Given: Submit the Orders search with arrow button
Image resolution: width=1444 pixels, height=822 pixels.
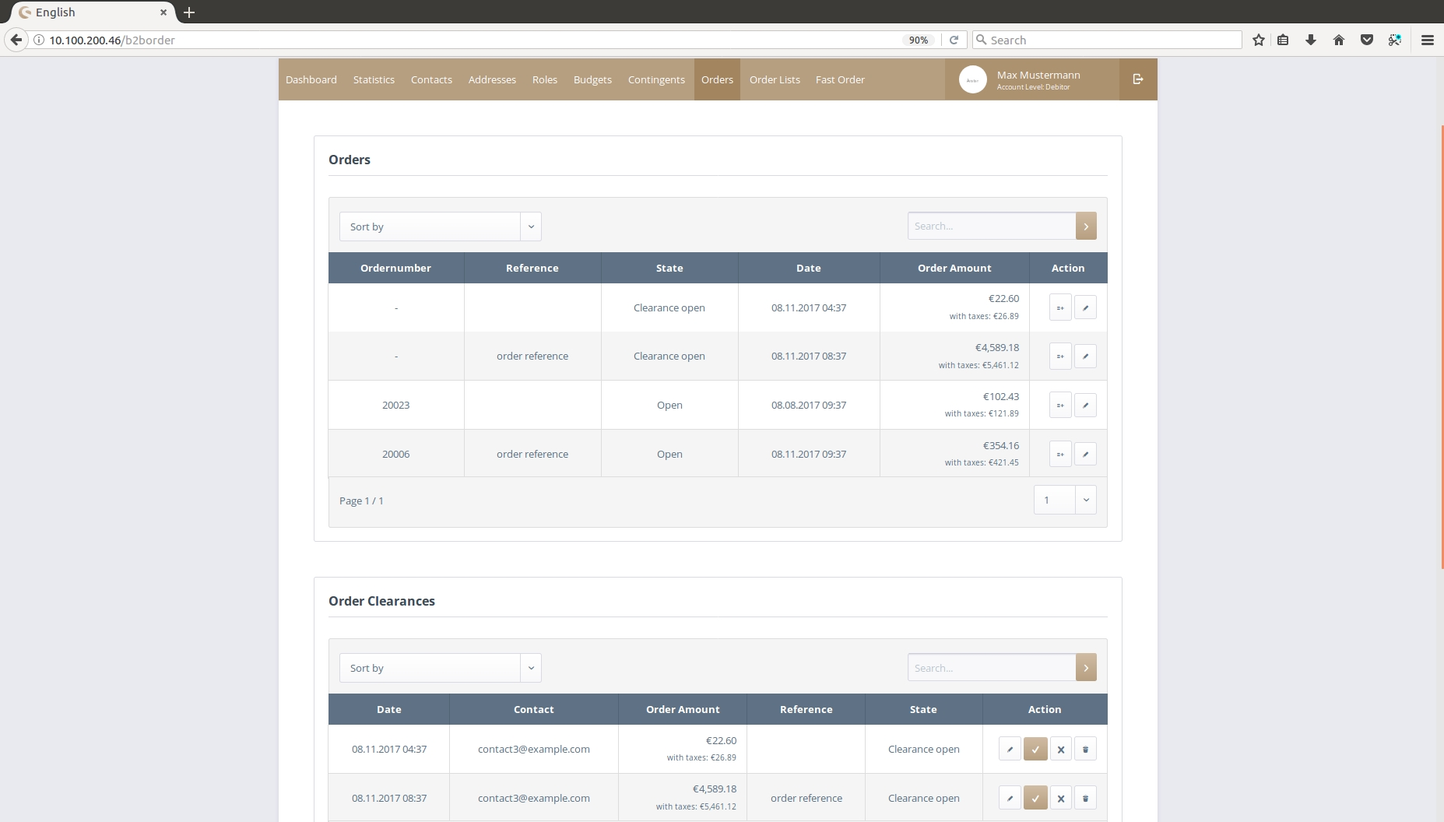Looking at the screenshot, I should [1085, 227].
